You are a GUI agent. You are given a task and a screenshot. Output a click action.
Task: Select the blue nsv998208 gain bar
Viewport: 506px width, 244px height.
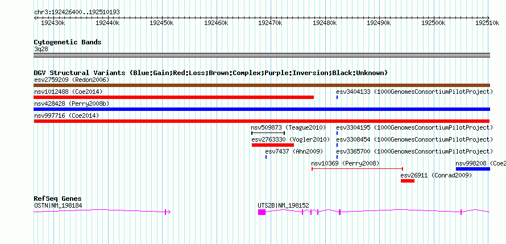[x=473, y=169]
